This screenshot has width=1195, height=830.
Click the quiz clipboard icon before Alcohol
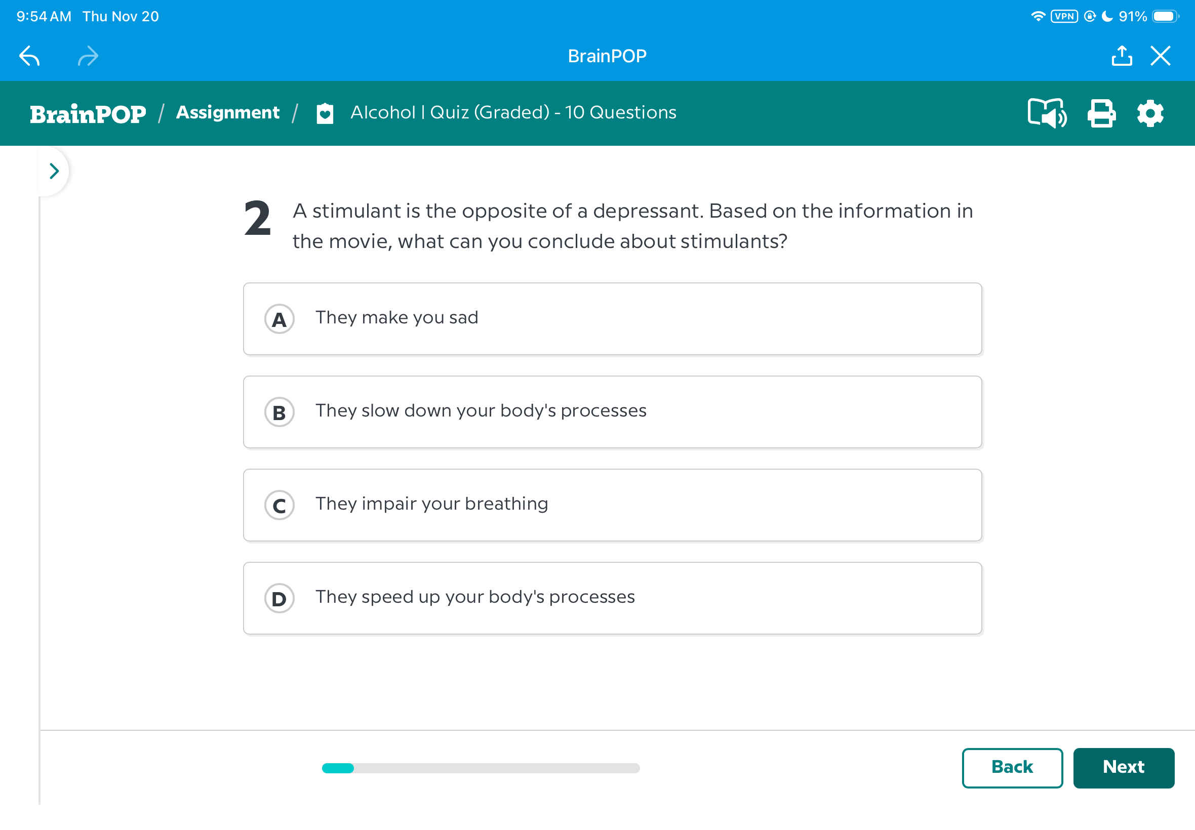[x=325, y=113]
